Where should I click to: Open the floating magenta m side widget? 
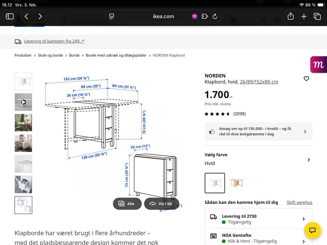318,65
